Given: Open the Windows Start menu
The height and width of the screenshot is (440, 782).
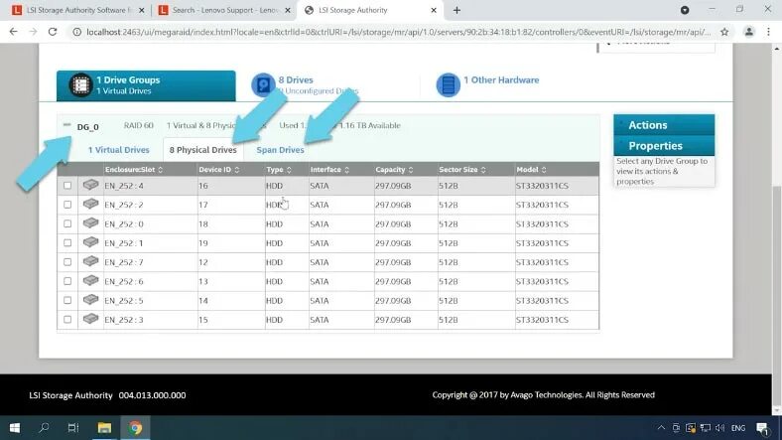Looking at the screenshot, I should click(x=15, y=427).
